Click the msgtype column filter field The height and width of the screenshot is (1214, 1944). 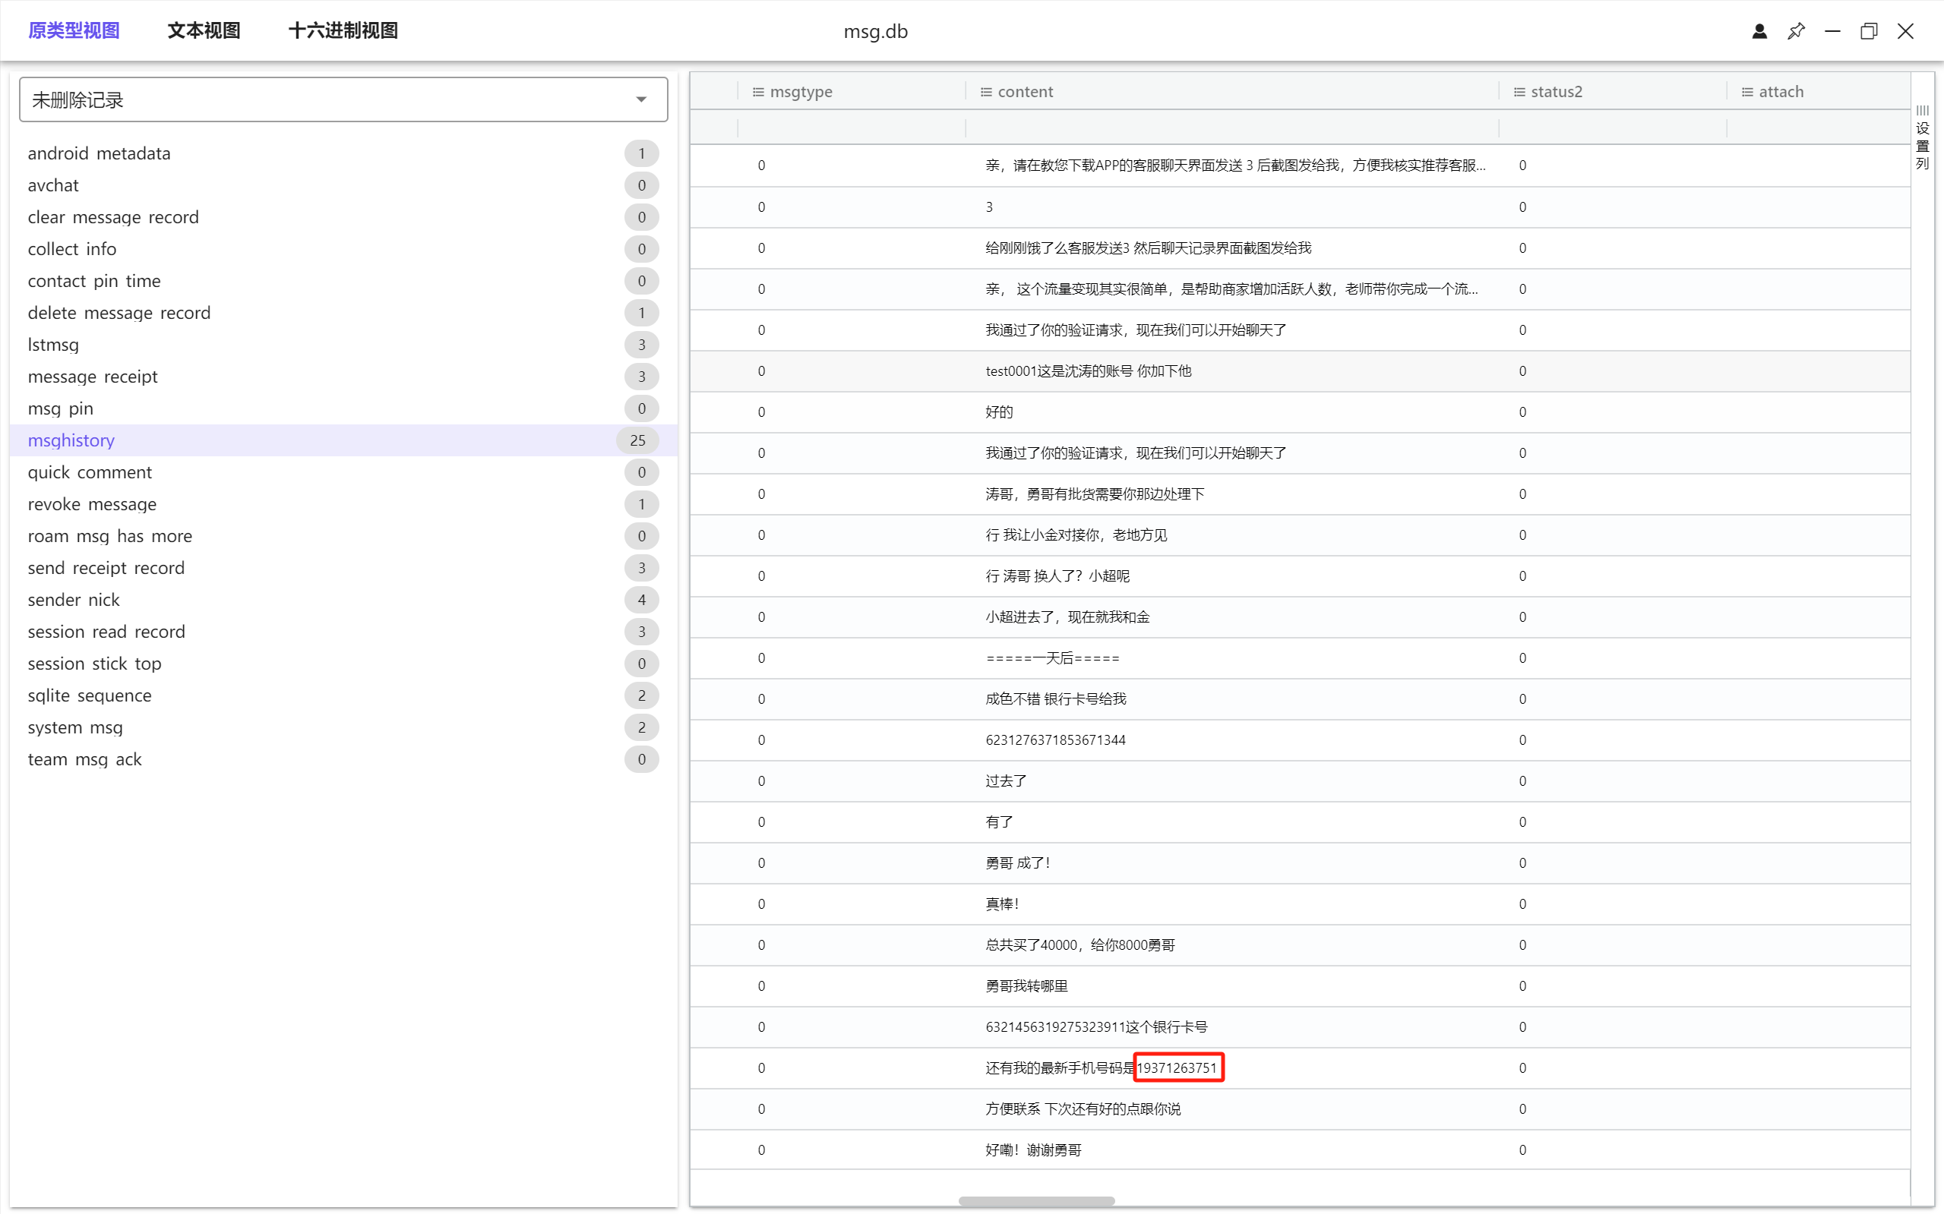(852, 127)
